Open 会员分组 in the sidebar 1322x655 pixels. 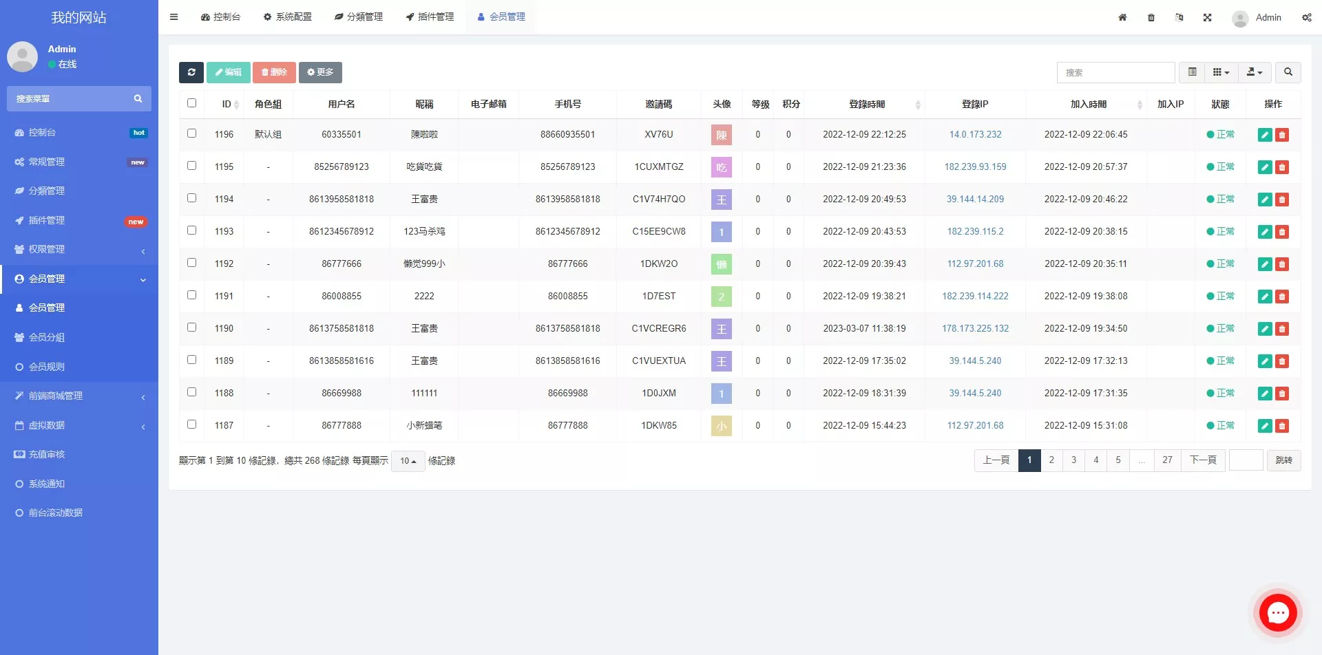click(x=47, y=337)
